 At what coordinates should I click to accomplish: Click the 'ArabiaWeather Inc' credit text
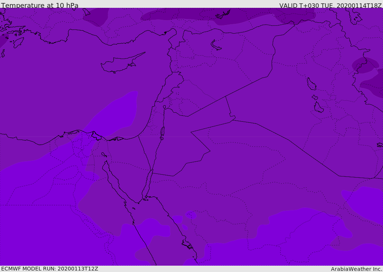tap(356, 269)
